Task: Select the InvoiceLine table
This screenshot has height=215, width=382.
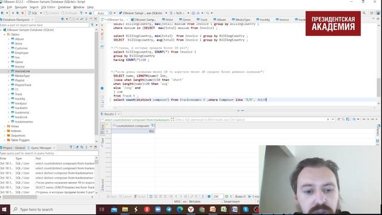Action: [23, 71]
